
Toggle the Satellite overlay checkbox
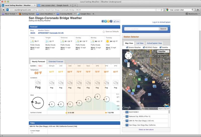[160, 47]
